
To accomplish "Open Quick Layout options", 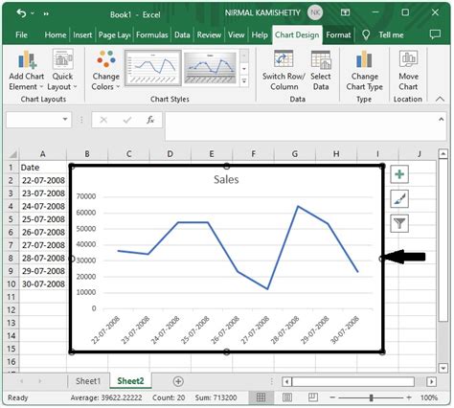I will coord(62,71).
